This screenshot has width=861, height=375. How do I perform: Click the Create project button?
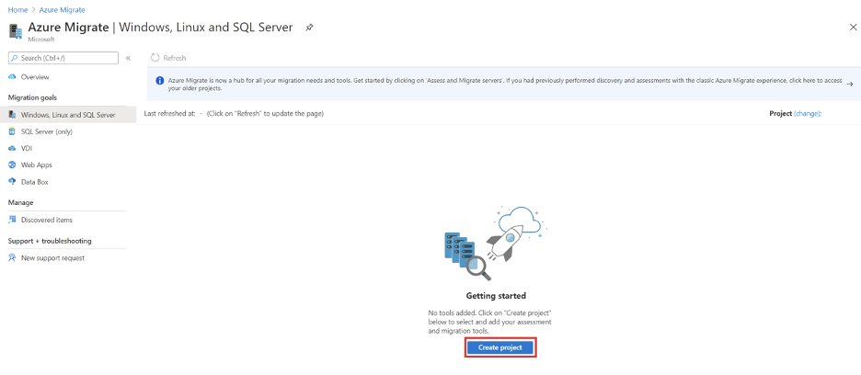[x=499, y=347]
